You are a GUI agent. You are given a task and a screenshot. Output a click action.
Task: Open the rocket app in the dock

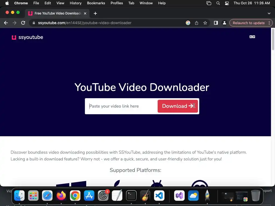(207, 196)
